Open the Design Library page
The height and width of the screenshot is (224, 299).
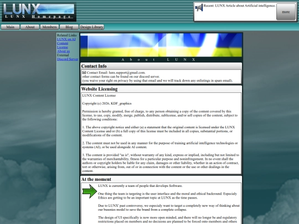click(91, 27)
